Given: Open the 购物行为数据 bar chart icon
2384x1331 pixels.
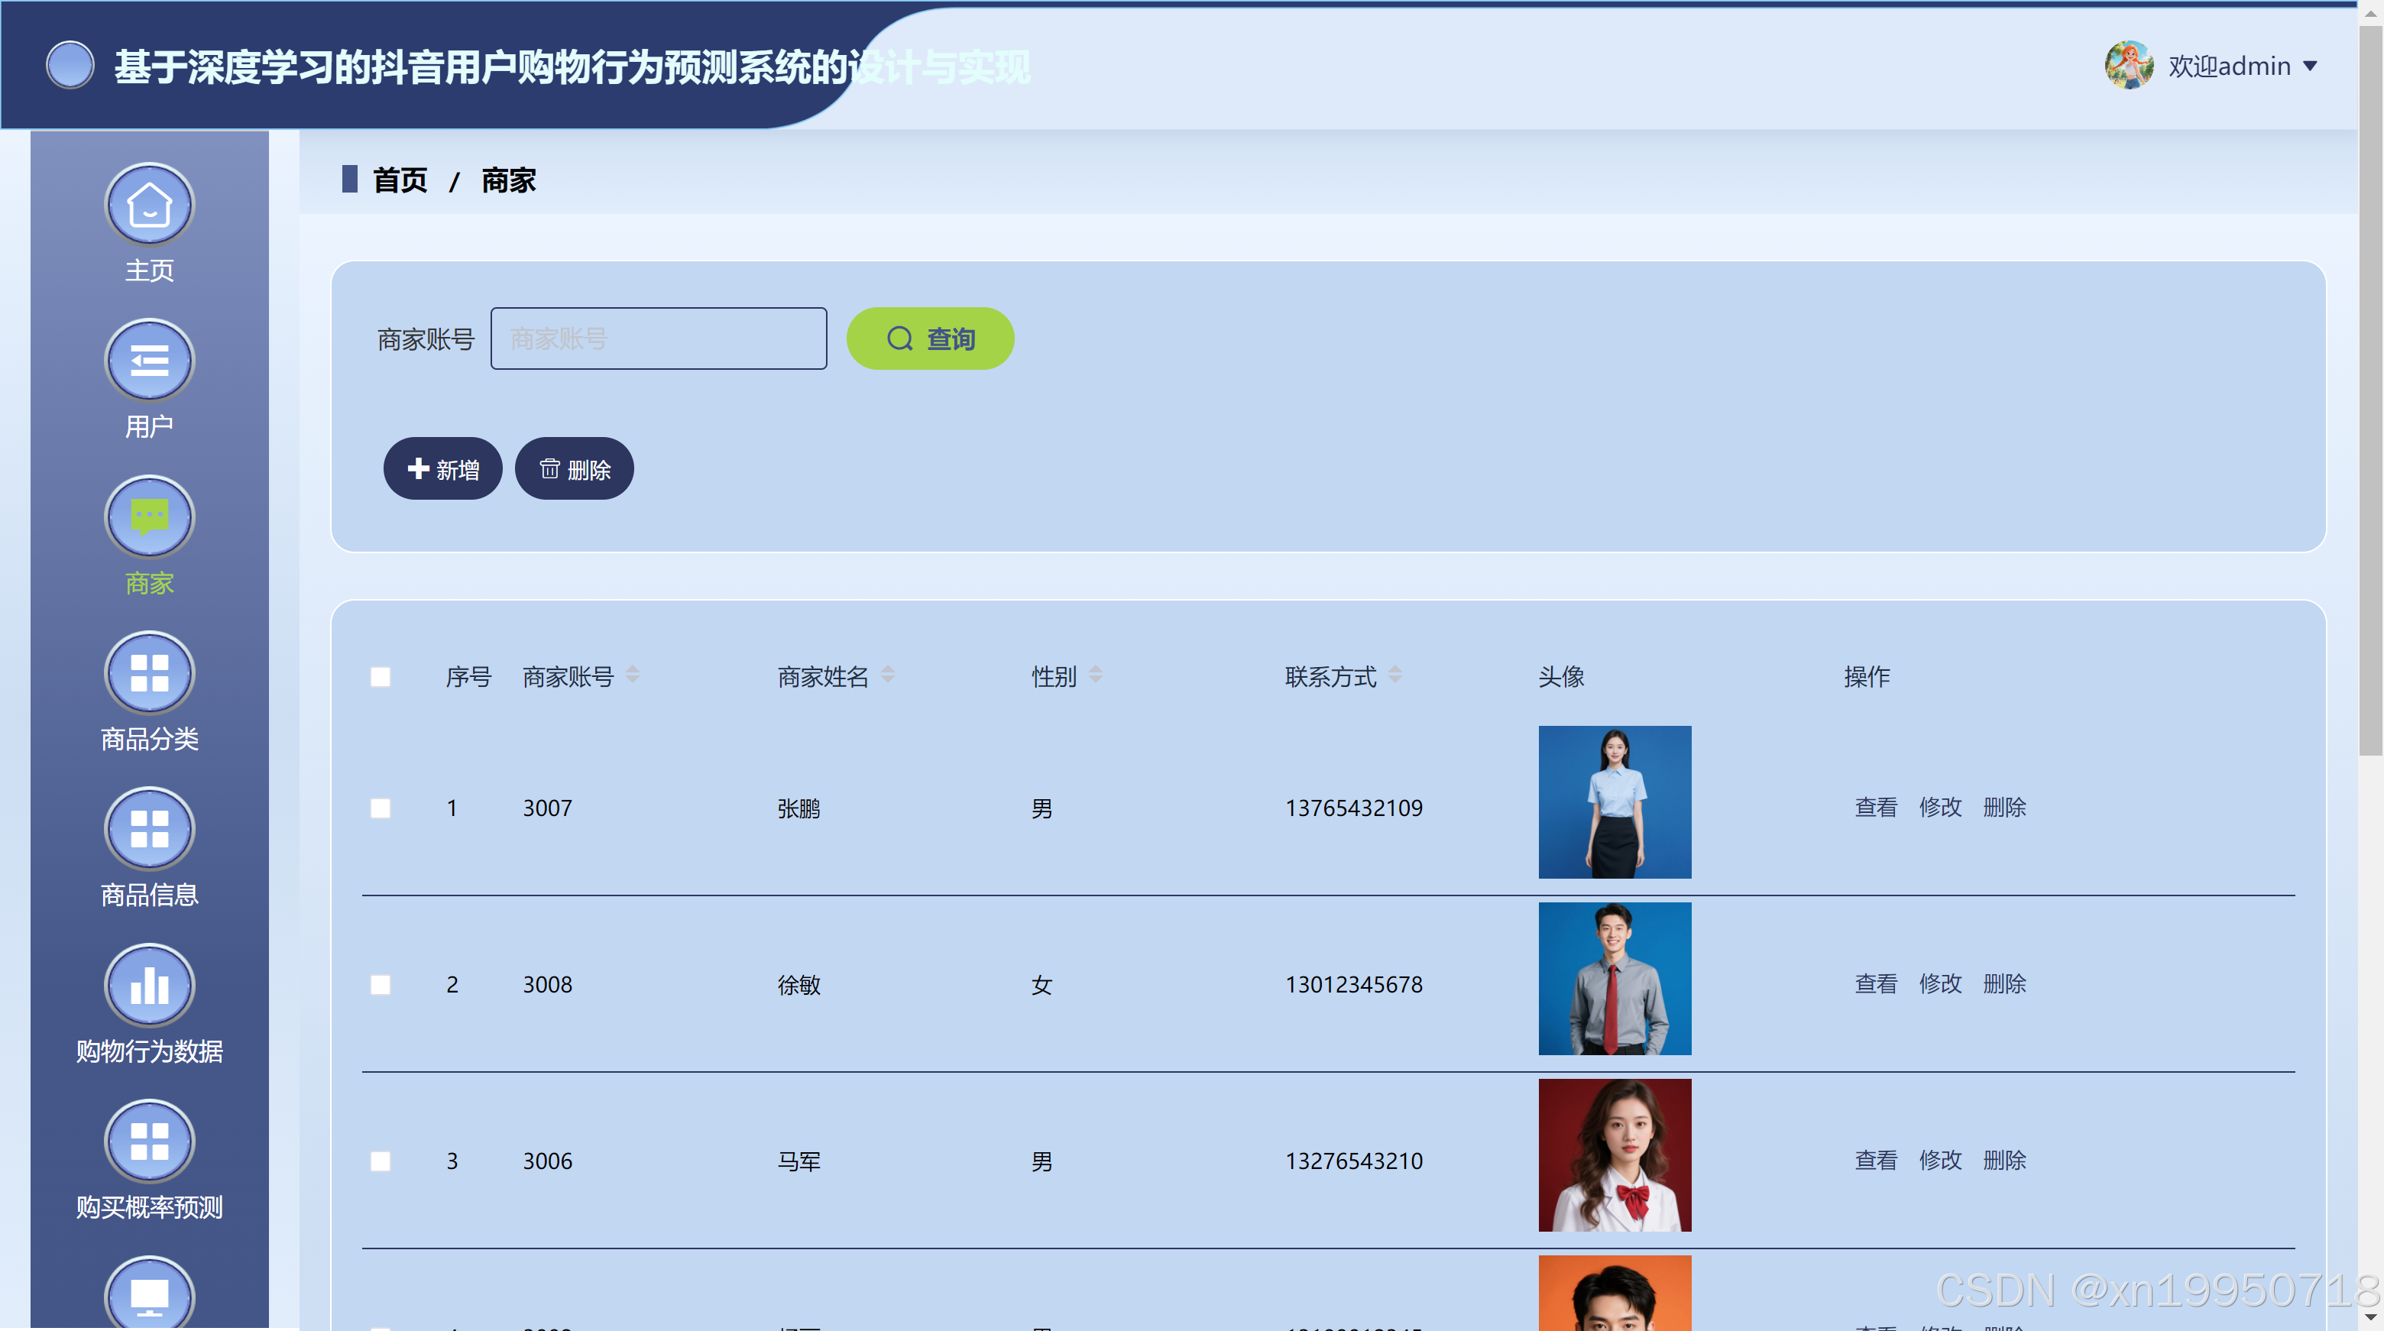Looking at the screenshot, I should (149, 985).
